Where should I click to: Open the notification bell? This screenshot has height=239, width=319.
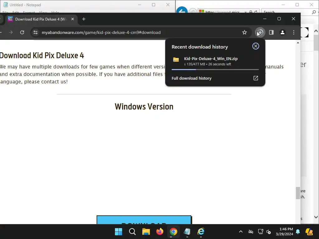point(298,232)
